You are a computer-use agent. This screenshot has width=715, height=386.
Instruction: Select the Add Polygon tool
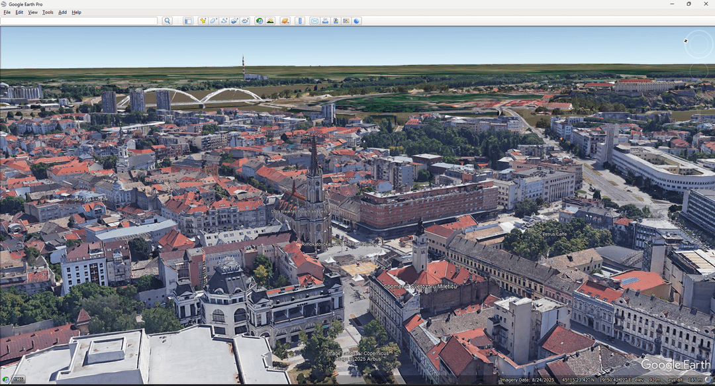point(213,21)
